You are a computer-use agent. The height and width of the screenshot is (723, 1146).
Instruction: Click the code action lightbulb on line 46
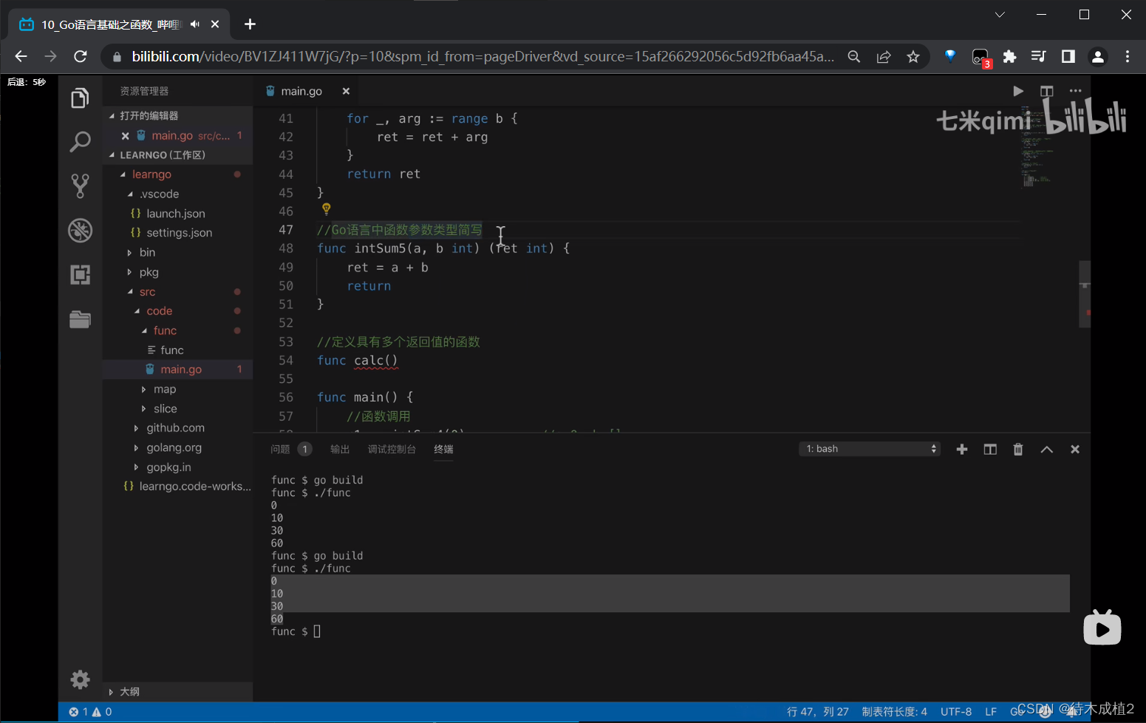coord(326,209)
